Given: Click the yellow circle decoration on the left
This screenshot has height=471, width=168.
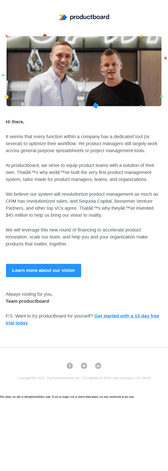Looking at the screenshot, I should point(6,97).
